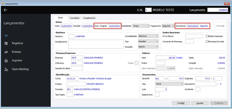Open Open Banking in the sidebar
Image resolution: width=232 pixels, height=109 pixels.
(20, 69)
